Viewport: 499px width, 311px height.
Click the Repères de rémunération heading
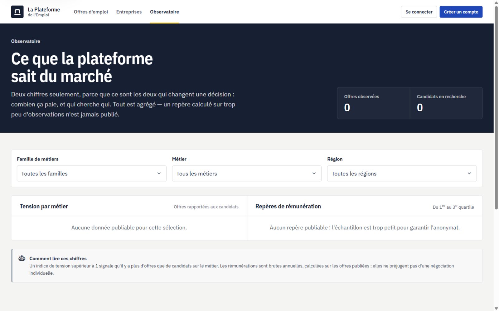click(288, 206)
